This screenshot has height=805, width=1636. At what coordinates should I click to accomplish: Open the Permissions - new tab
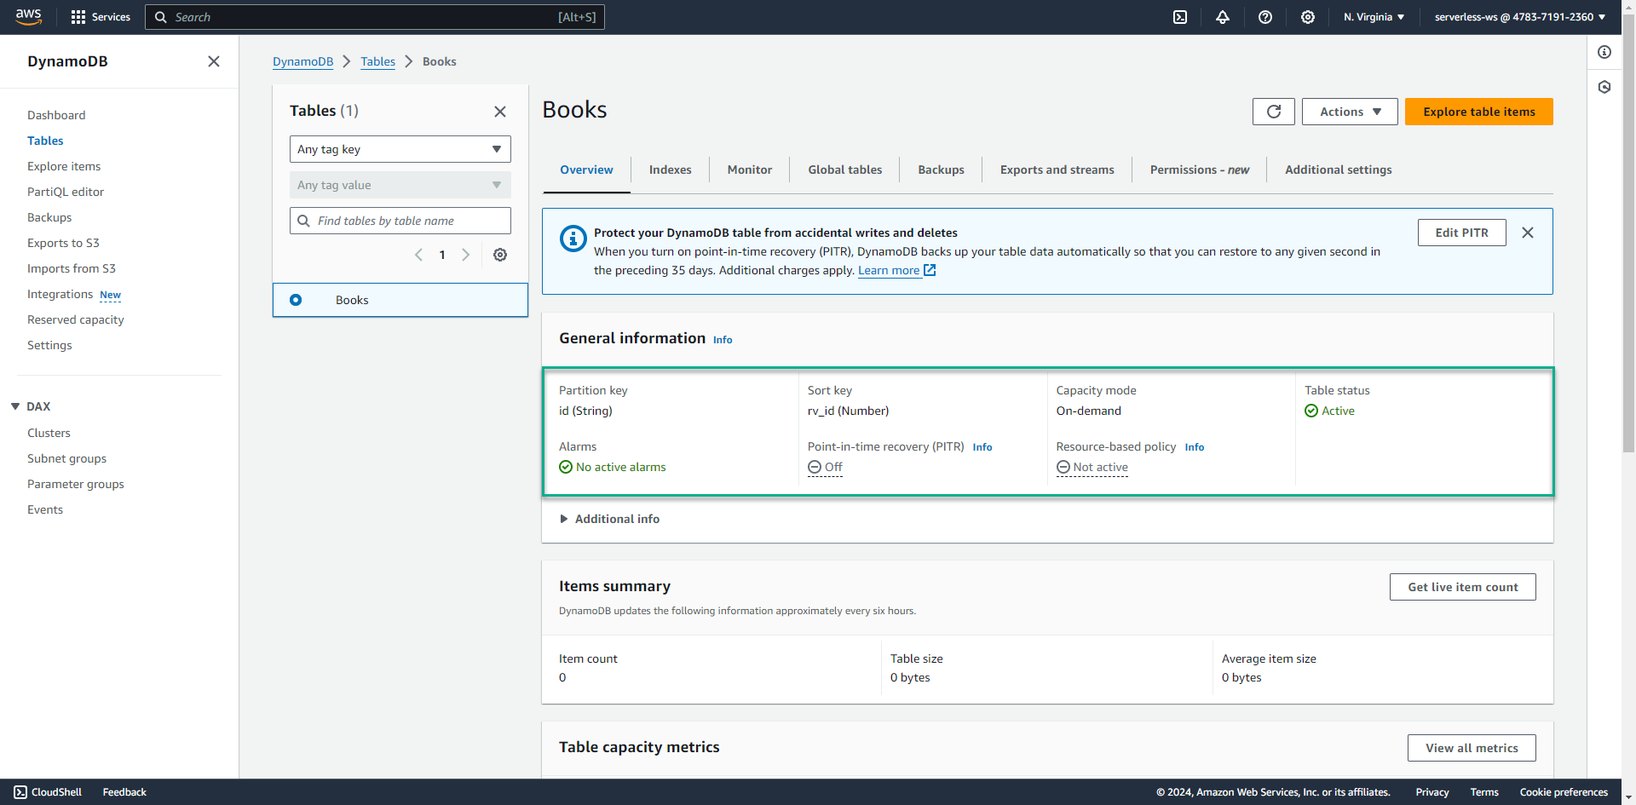point(1200,170)
